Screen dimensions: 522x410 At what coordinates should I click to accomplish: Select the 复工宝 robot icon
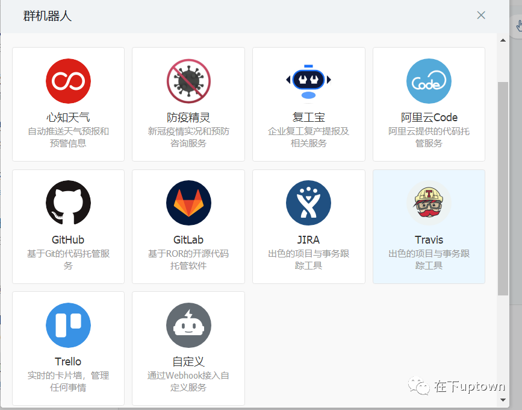click(309, 81)
